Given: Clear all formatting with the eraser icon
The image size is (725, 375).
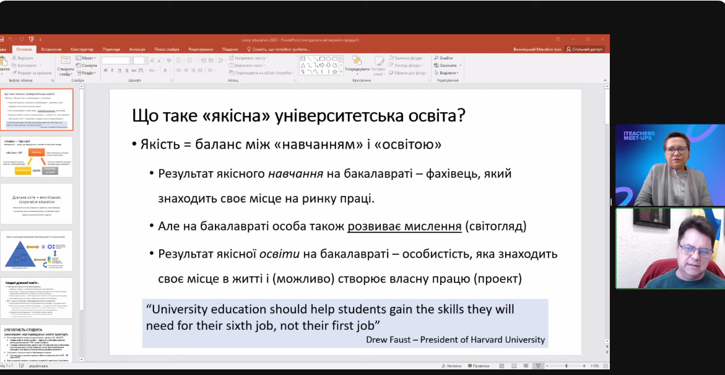Looking at the screenshot, I should coord(170,61).
